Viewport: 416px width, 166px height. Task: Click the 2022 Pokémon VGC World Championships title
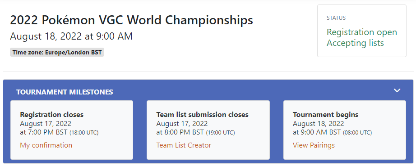pyautogui.click(x=132, y=20)
